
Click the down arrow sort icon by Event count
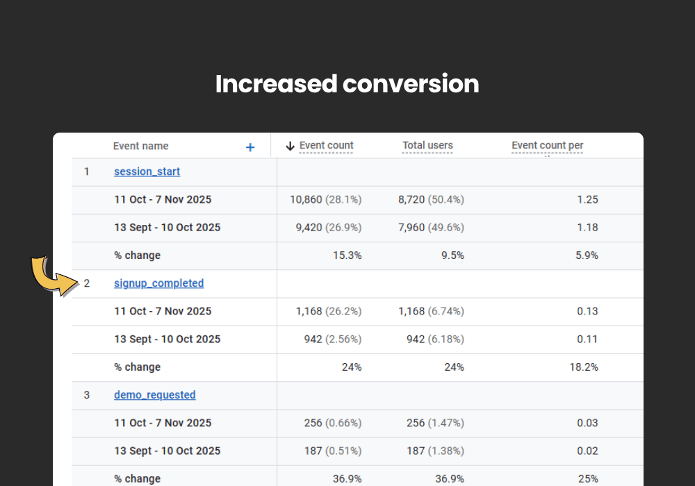coord(291,146)
